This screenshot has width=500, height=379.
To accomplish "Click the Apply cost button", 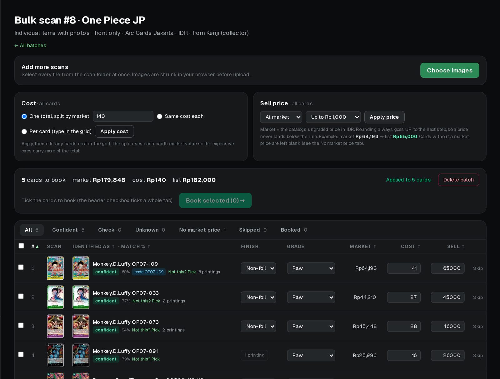I will [114, 131].
